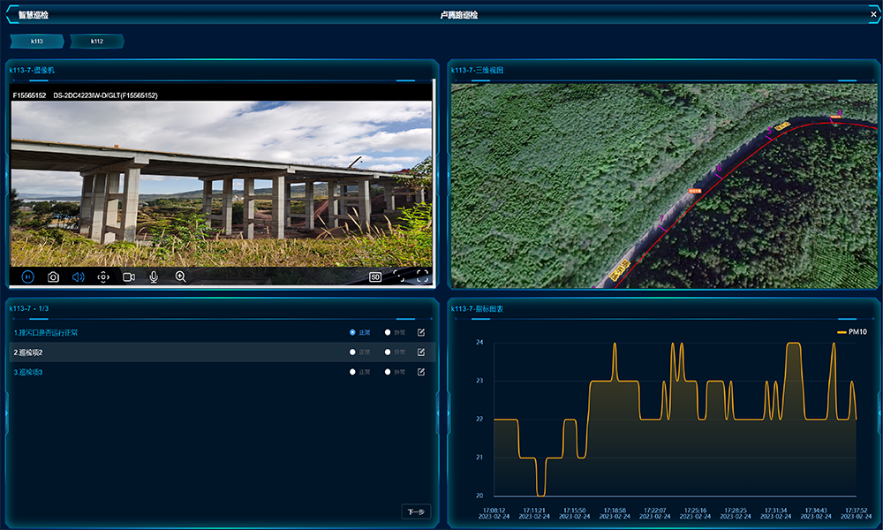
Task: Click the smaller corner-bracket icon beside SD
Action: 398,276
